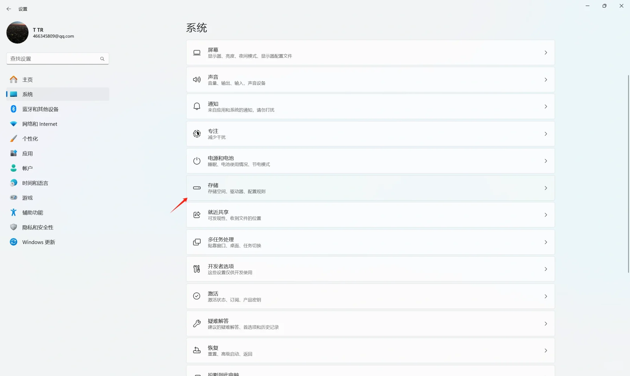
Task: Switch to 网络和 Internet section
Action: (39, 124)
